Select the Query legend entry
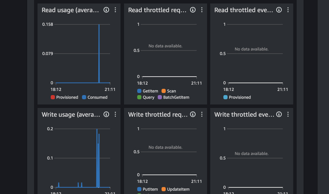Viewport: 329px width, 194px height. pos(146,98)
